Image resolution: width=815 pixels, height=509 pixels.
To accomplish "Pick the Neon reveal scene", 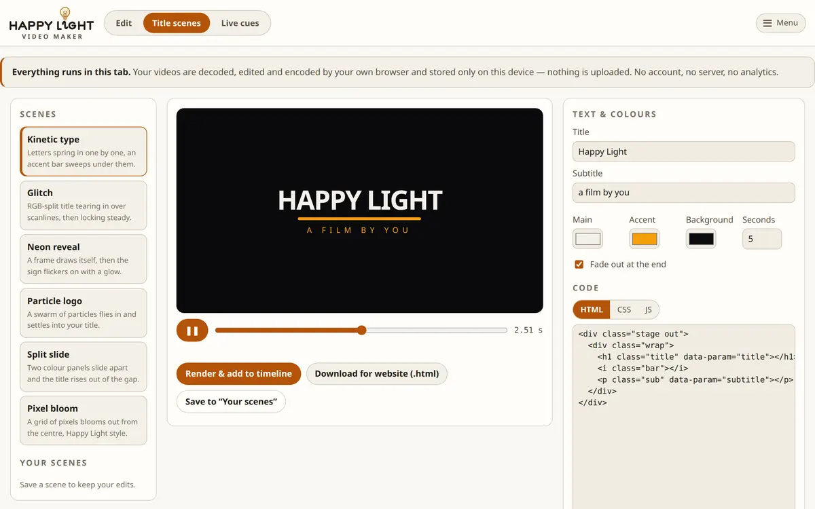I will (x=84, y=259).
